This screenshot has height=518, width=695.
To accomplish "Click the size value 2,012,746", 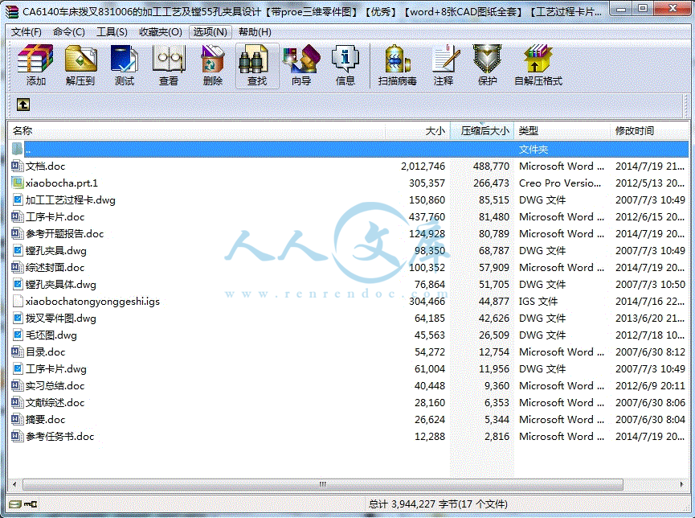I will 423,166.
